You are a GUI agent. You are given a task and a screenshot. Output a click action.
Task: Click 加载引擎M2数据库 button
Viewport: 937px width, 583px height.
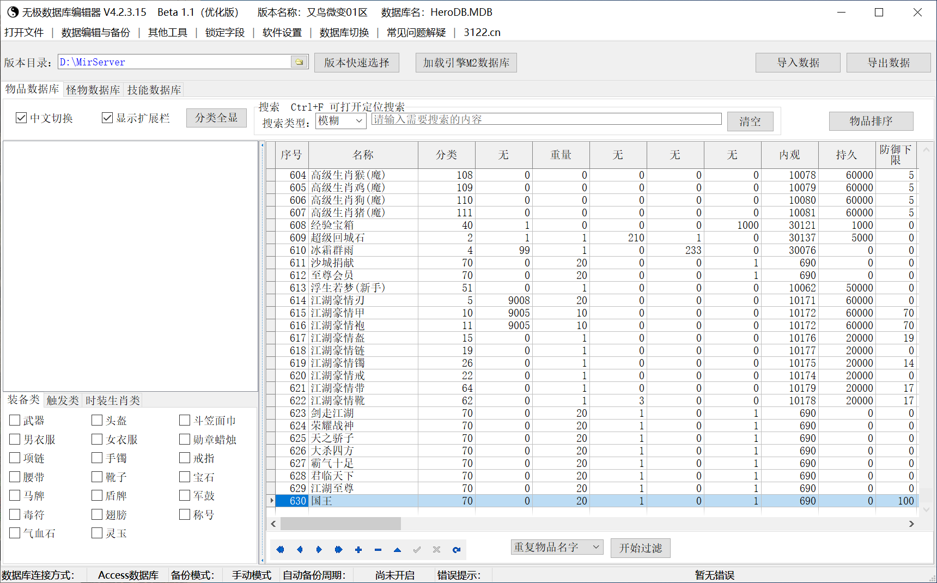(466, 63)
